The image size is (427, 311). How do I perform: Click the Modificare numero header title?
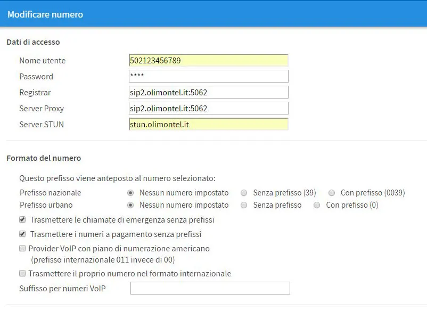45,14
